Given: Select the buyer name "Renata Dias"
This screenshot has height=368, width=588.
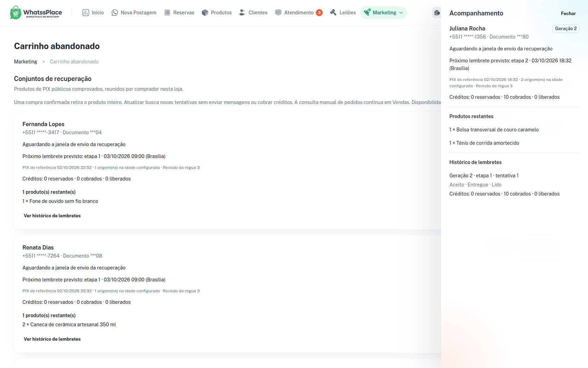Looking at the screenshot, I should pos(38,247).
